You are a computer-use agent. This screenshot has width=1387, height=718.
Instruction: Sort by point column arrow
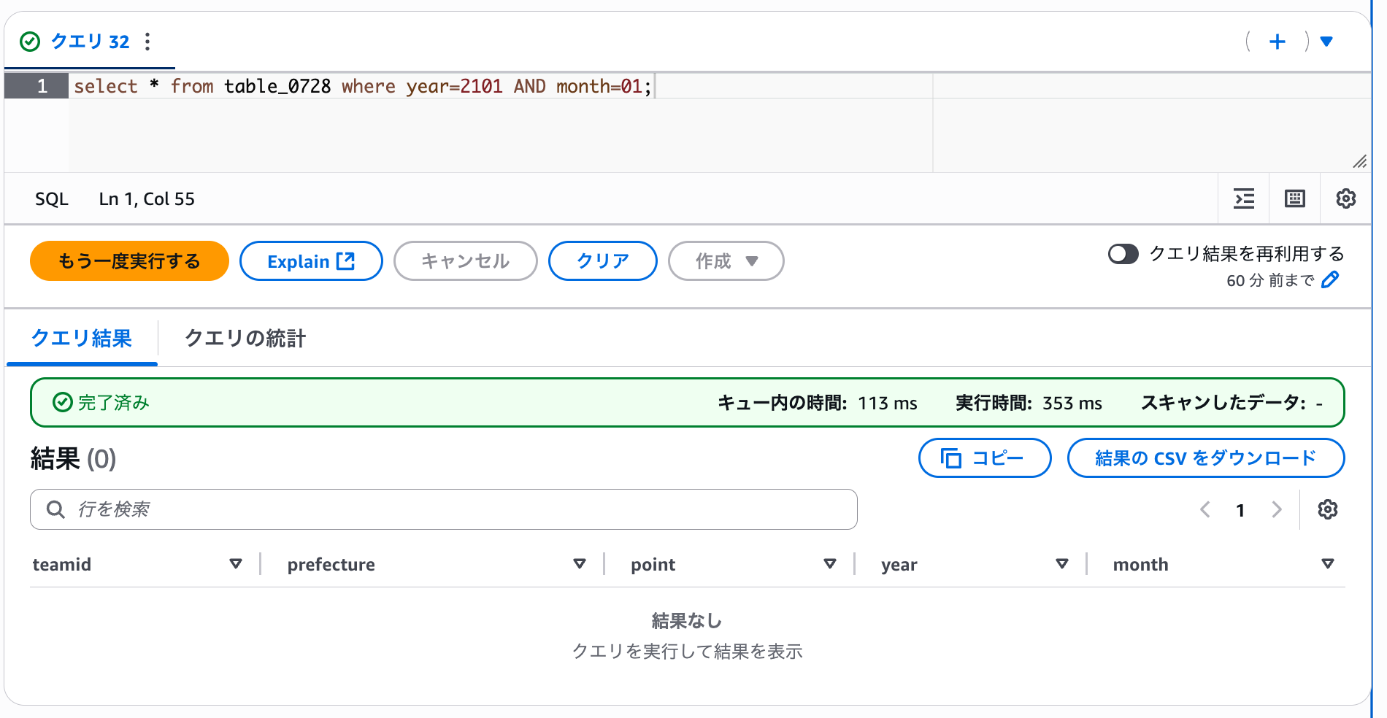830,564
